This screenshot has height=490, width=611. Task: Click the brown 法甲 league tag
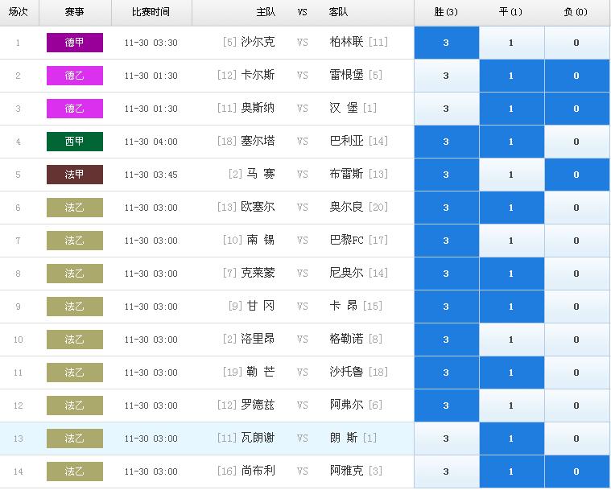[x=75, y=175]
